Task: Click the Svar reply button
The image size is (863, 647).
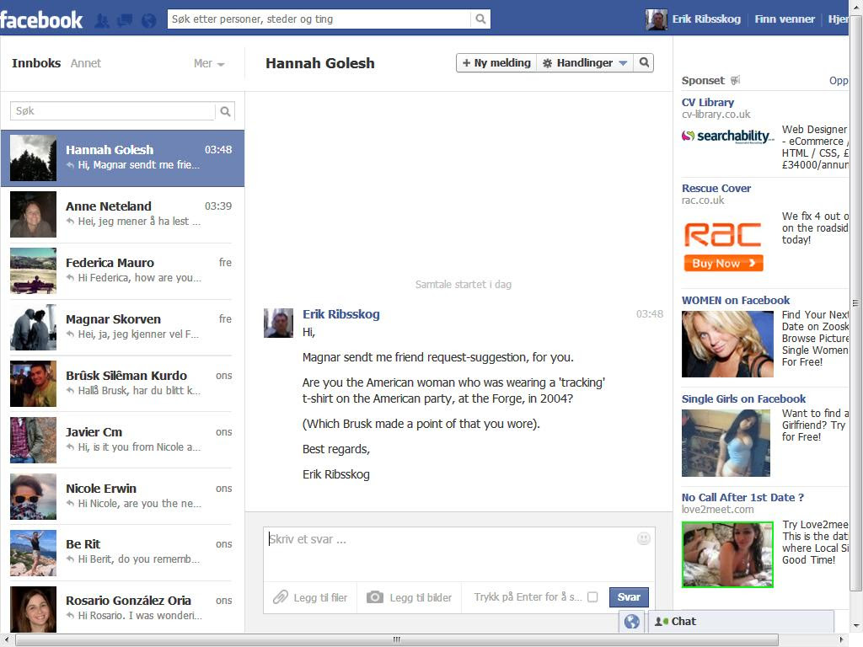Action: (629, 597)
